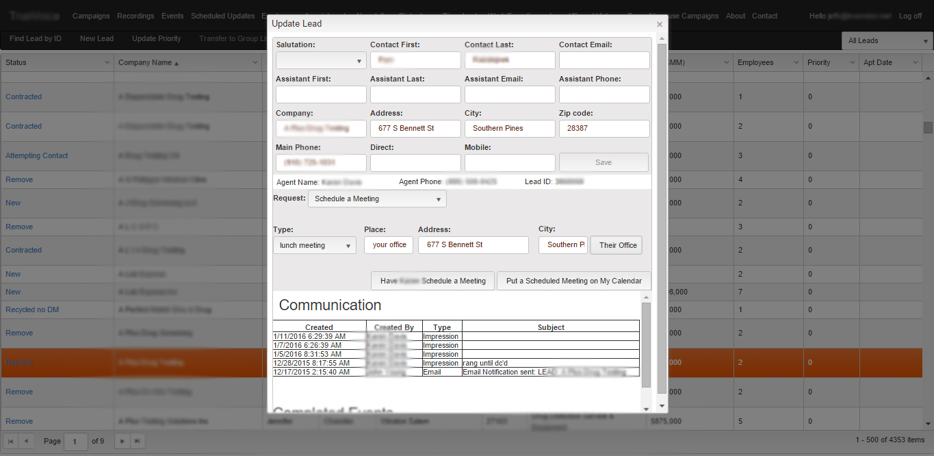Open the Contact menu item
Viewport: 934px width, 456px height.
click(764, 16)
